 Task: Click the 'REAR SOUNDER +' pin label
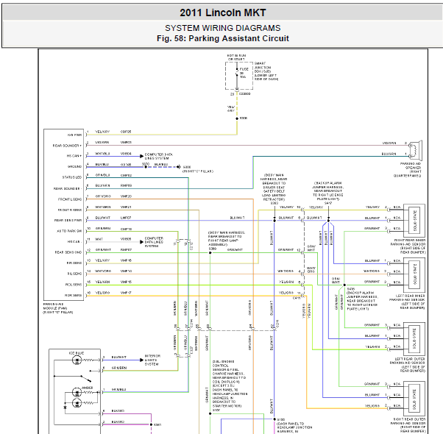click(67, 146)
